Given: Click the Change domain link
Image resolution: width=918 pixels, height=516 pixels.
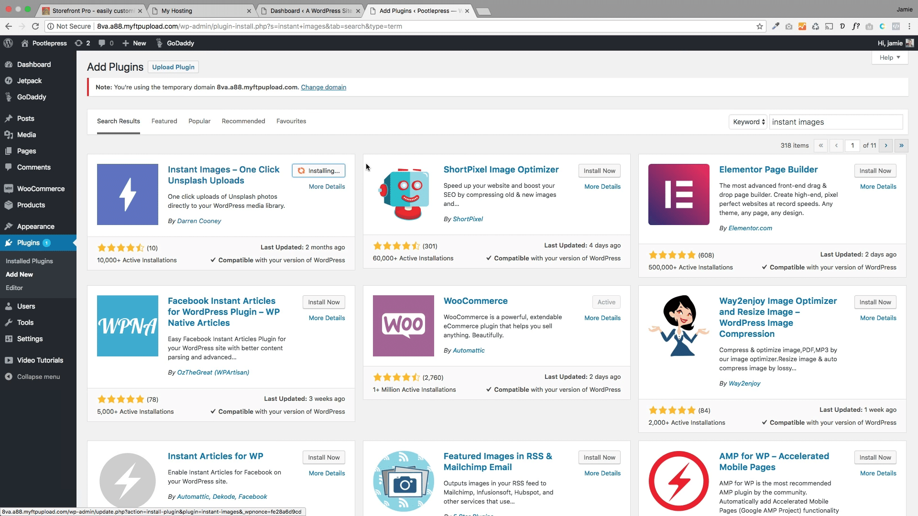Looking at the screenshot, I should click(324, 87).
